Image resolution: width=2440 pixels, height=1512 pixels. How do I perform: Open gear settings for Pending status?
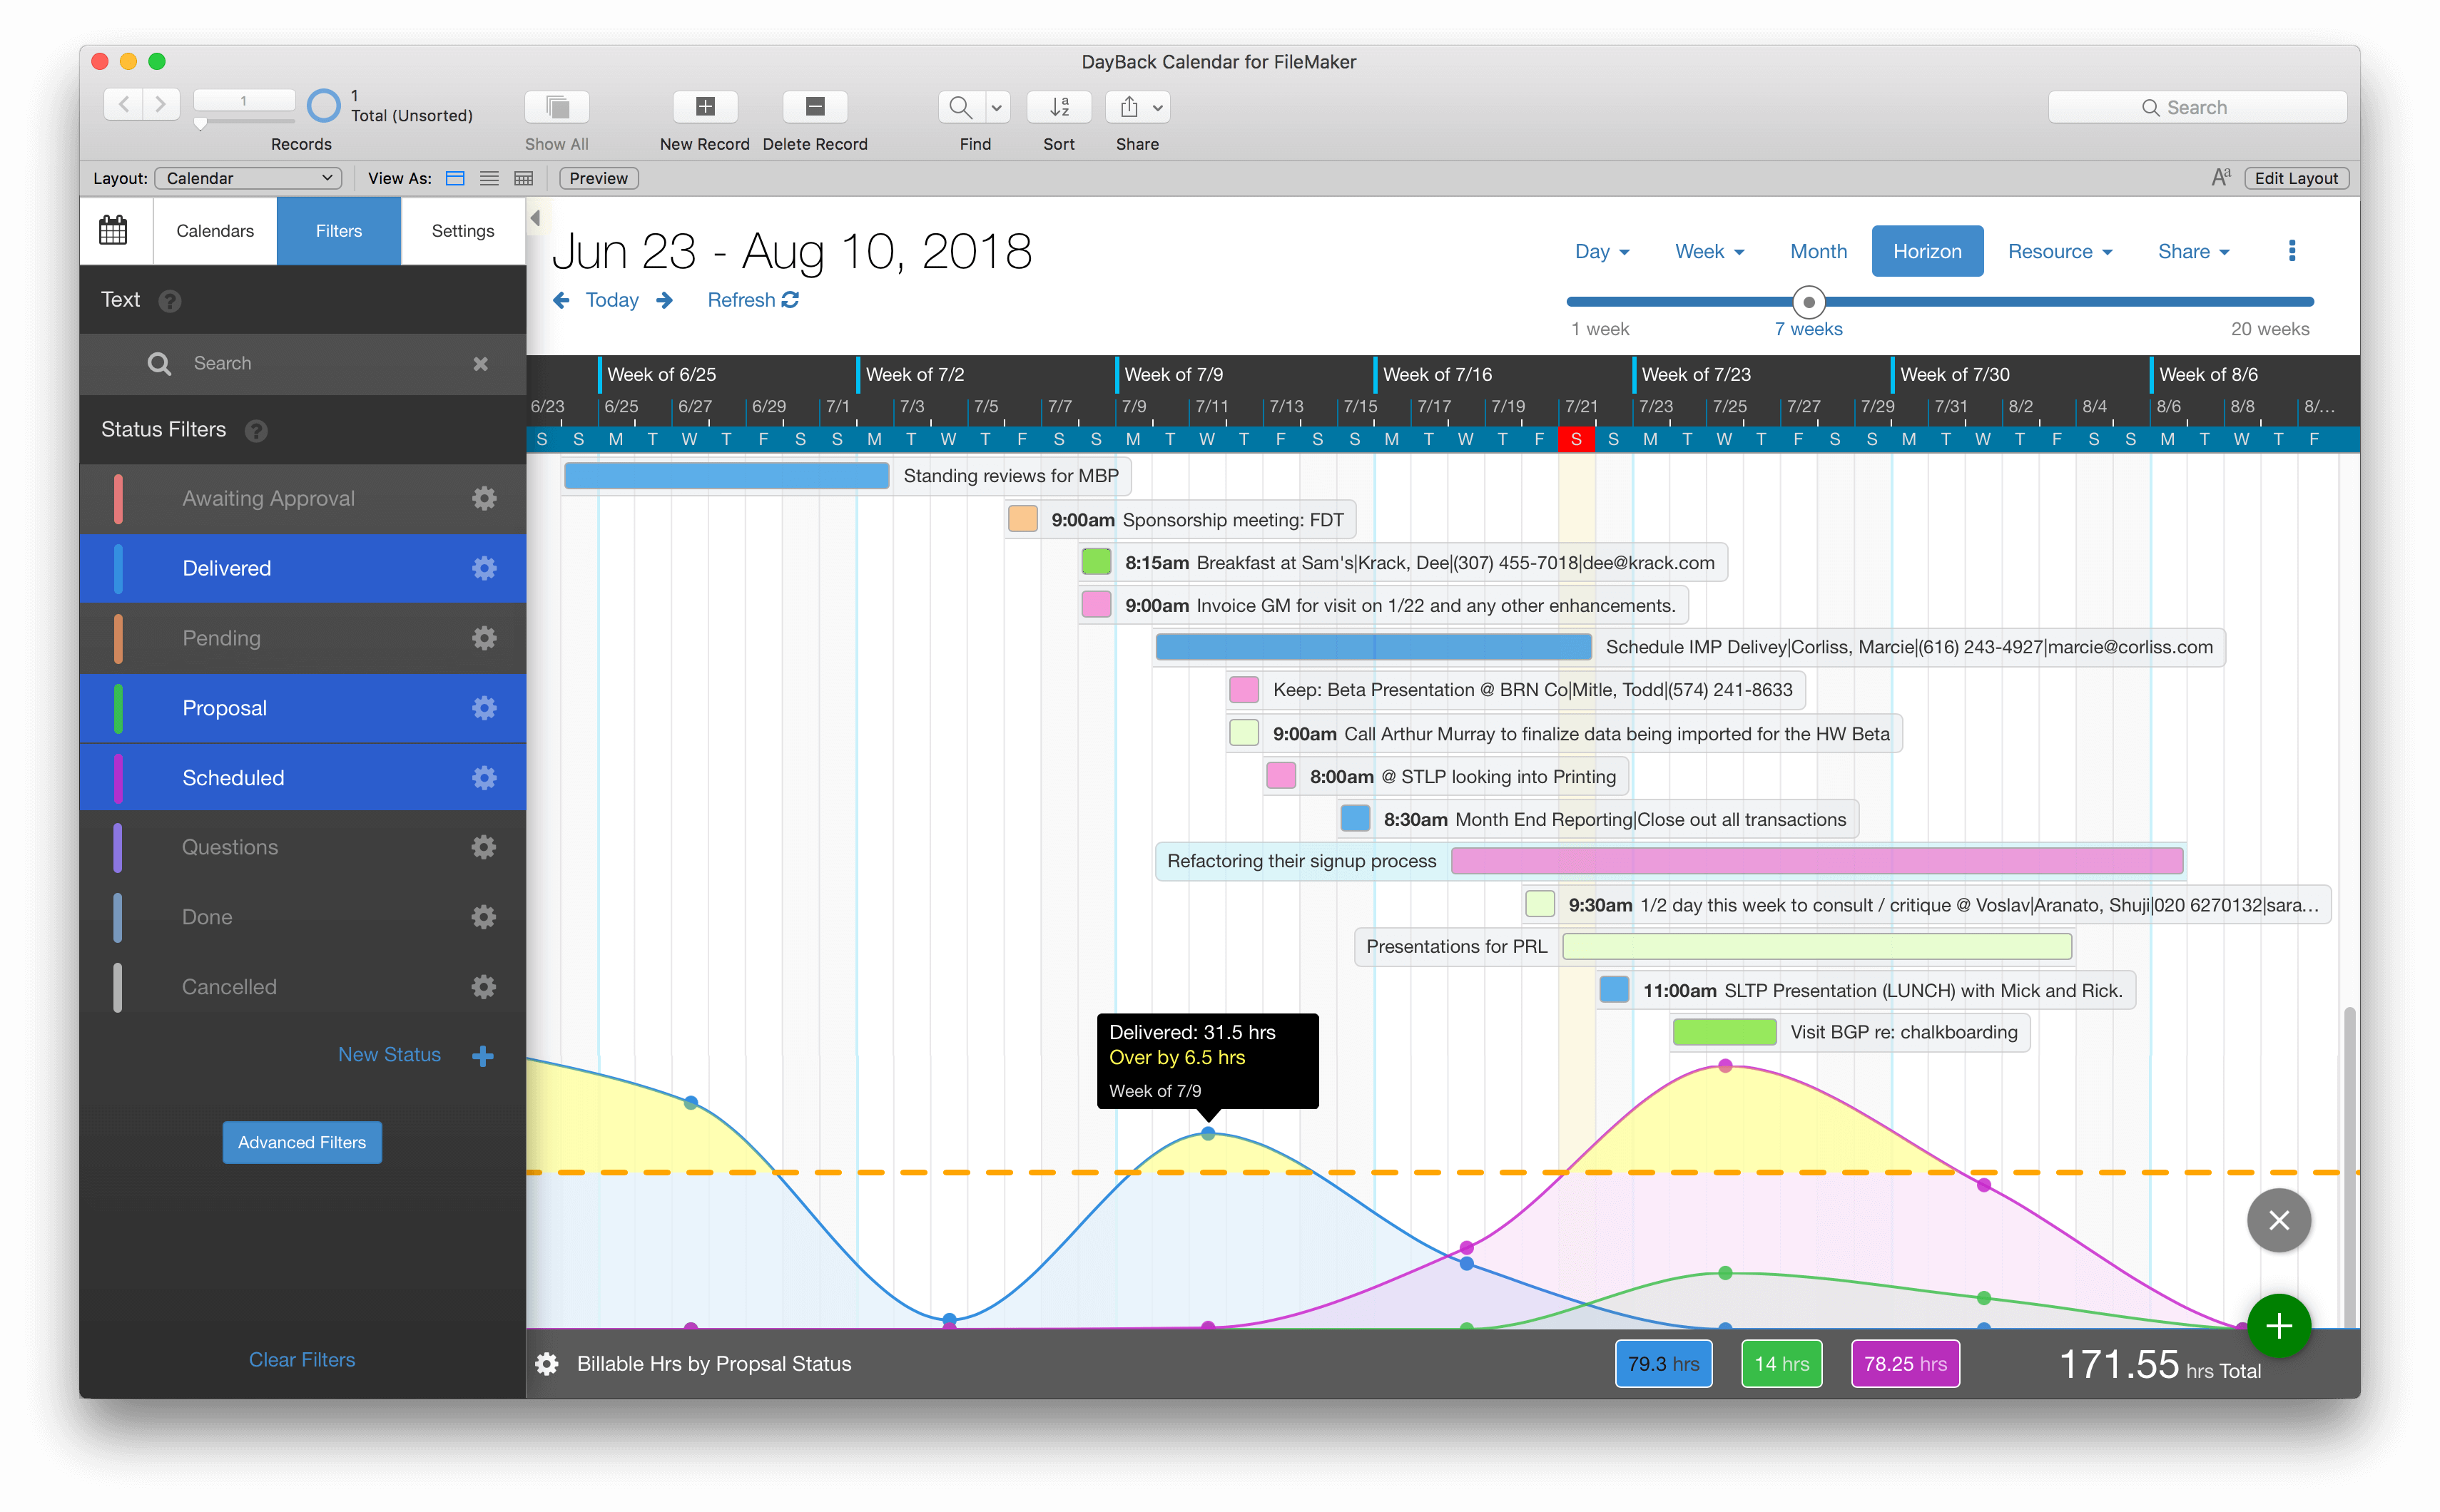click(484, 638)
